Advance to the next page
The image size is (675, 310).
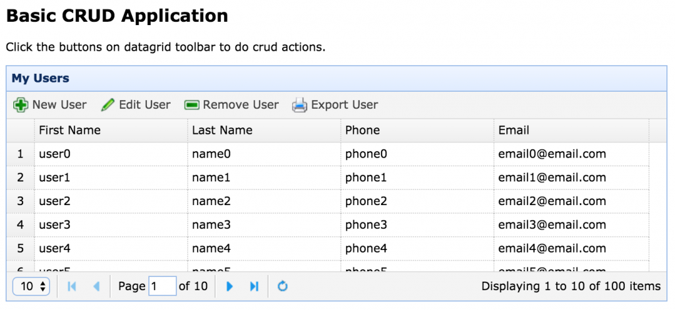pos(230,286)
